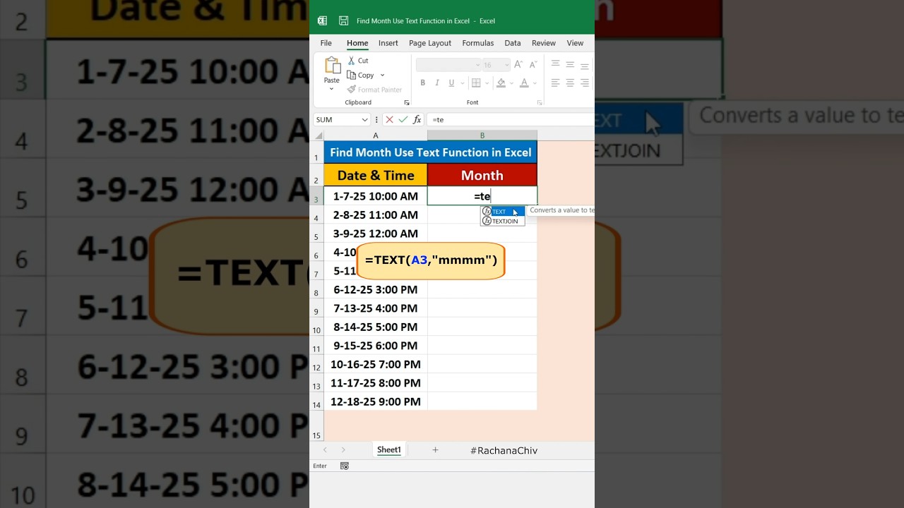The image size is (904, 508).
Task: Click the 'Date & Time' header cell
Action: coord(376,175)
